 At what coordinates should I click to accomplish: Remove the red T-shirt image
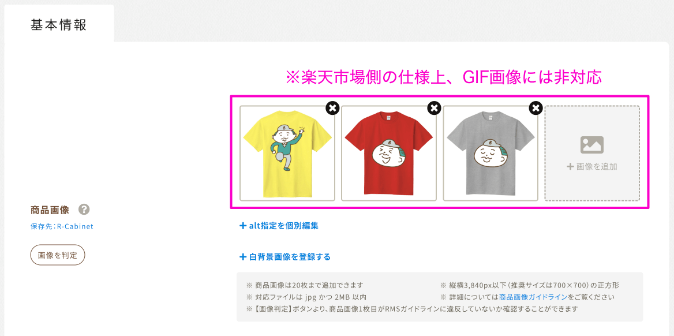click(434, 108)
